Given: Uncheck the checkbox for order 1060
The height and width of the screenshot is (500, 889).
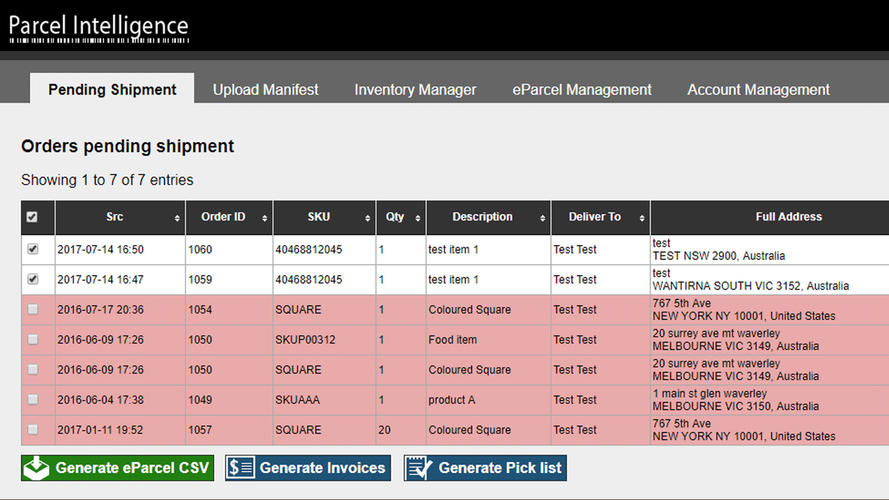Looking at the screenshot, I should pyautogui.click(x=33, y=249).
